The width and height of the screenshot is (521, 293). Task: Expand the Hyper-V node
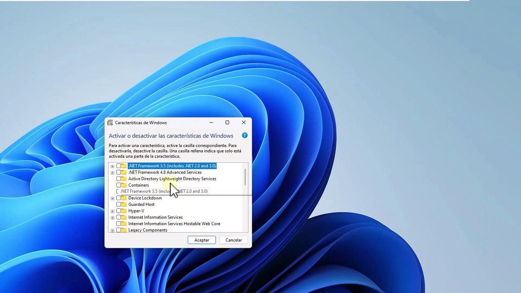(x=112, y=211)
